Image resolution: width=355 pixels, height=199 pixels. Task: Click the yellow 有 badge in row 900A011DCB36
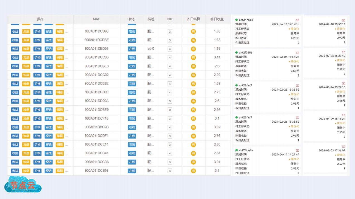pyautogui.click(x=193, y=171)
